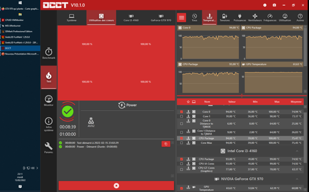
Task: Open the Core i3-4160 tab
Action: pyautogui.click(x=131, y=18)
